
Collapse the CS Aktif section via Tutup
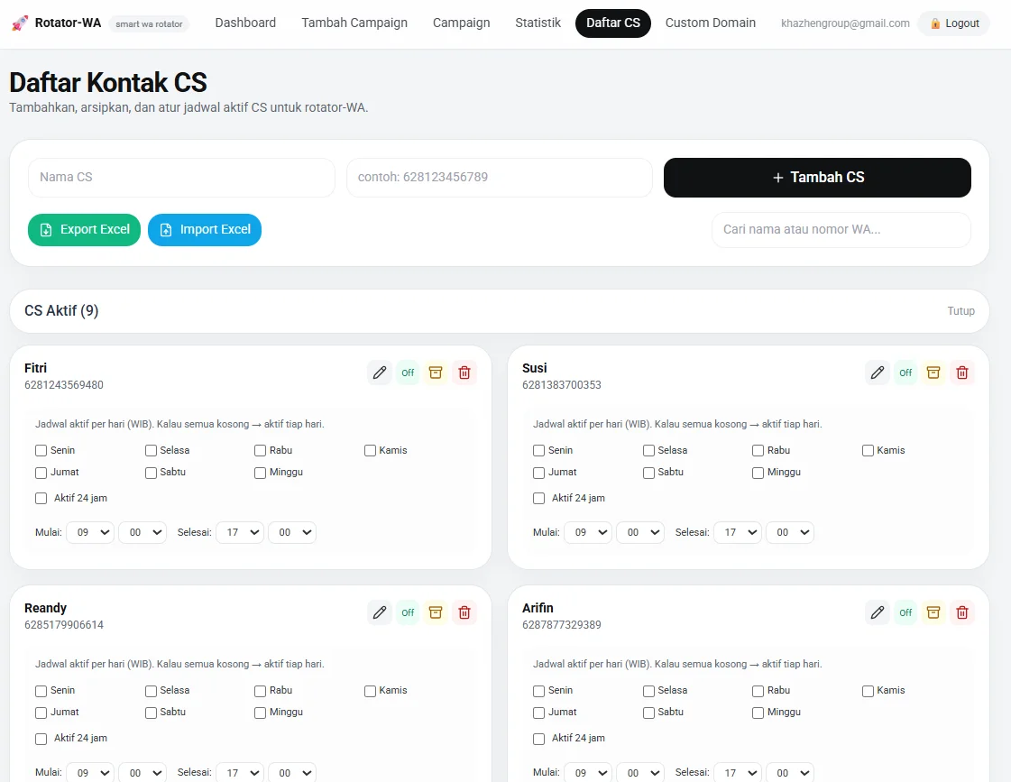[960, 310]
